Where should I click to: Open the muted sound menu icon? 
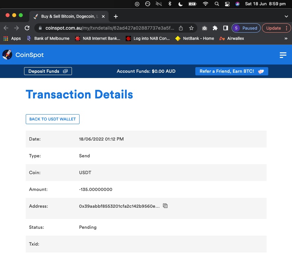[x=159, y=4]
